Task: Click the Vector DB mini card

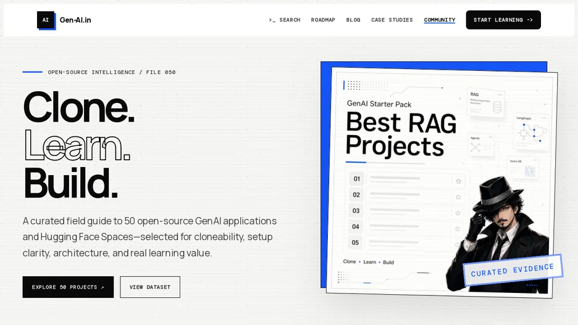Action: (x=523, y=168)
